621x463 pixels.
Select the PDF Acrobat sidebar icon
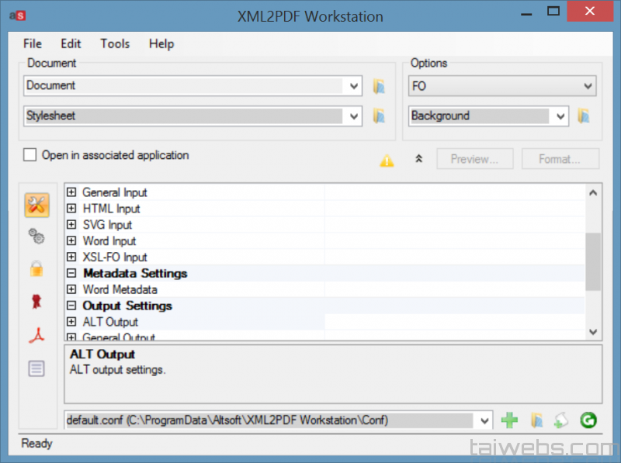(x=36, y=334)
